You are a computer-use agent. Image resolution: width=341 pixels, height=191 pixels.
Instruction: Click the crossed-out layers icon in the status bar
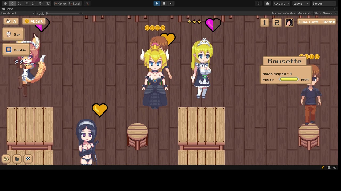(329, 167)
